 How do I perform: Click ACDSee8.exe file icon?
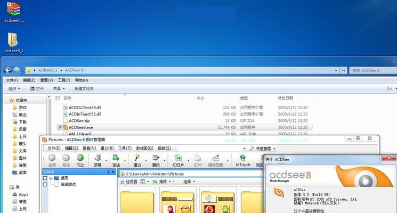[x=65, y=127]
